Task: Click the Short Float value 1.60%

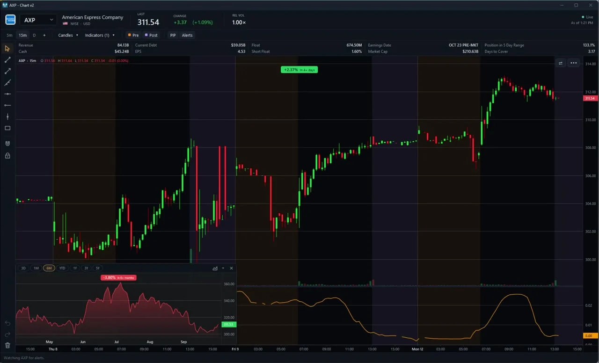Action: pyautogui.click(x=357, y=51)
